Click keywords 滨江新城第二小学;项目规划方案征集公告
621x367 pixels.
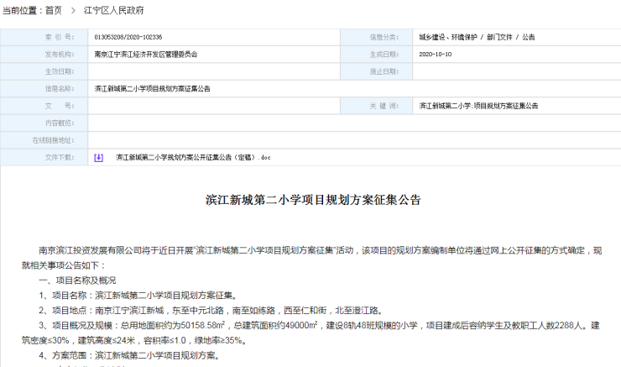click(x=478, y=106)
